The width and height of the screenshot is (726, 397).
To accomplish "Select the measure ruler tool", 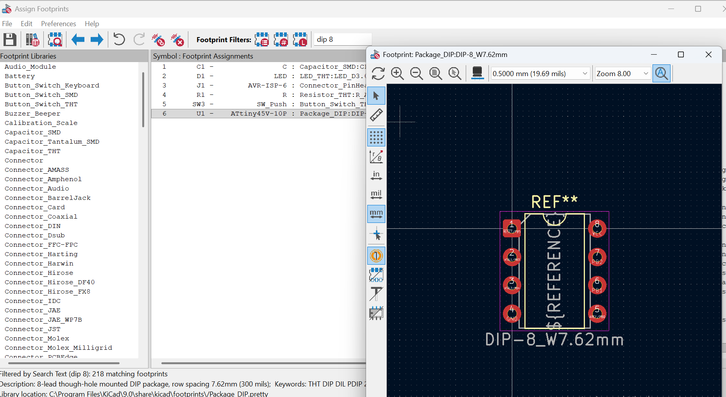I will click(376, 115).
